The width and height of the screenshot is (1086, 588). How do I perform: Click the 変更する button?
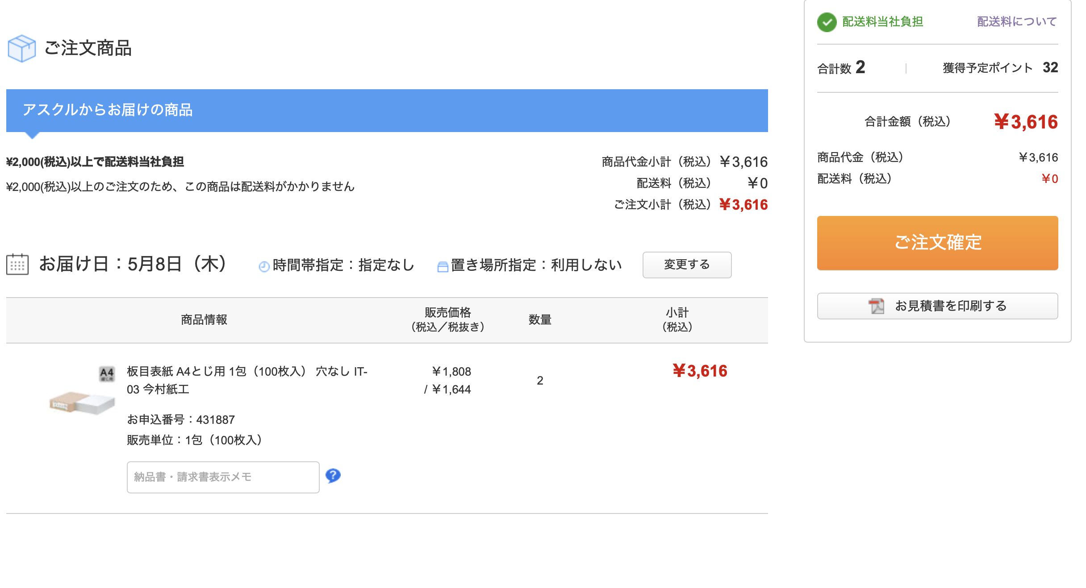686,265
